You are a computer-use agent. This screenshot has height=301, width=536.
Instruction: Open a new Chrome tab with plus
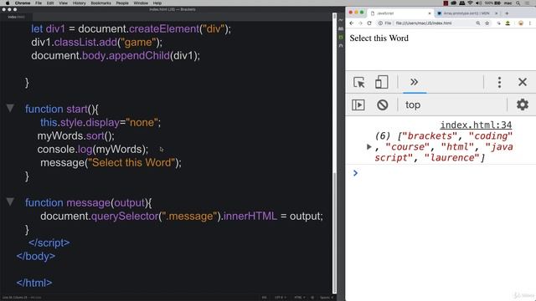[507, 13]
